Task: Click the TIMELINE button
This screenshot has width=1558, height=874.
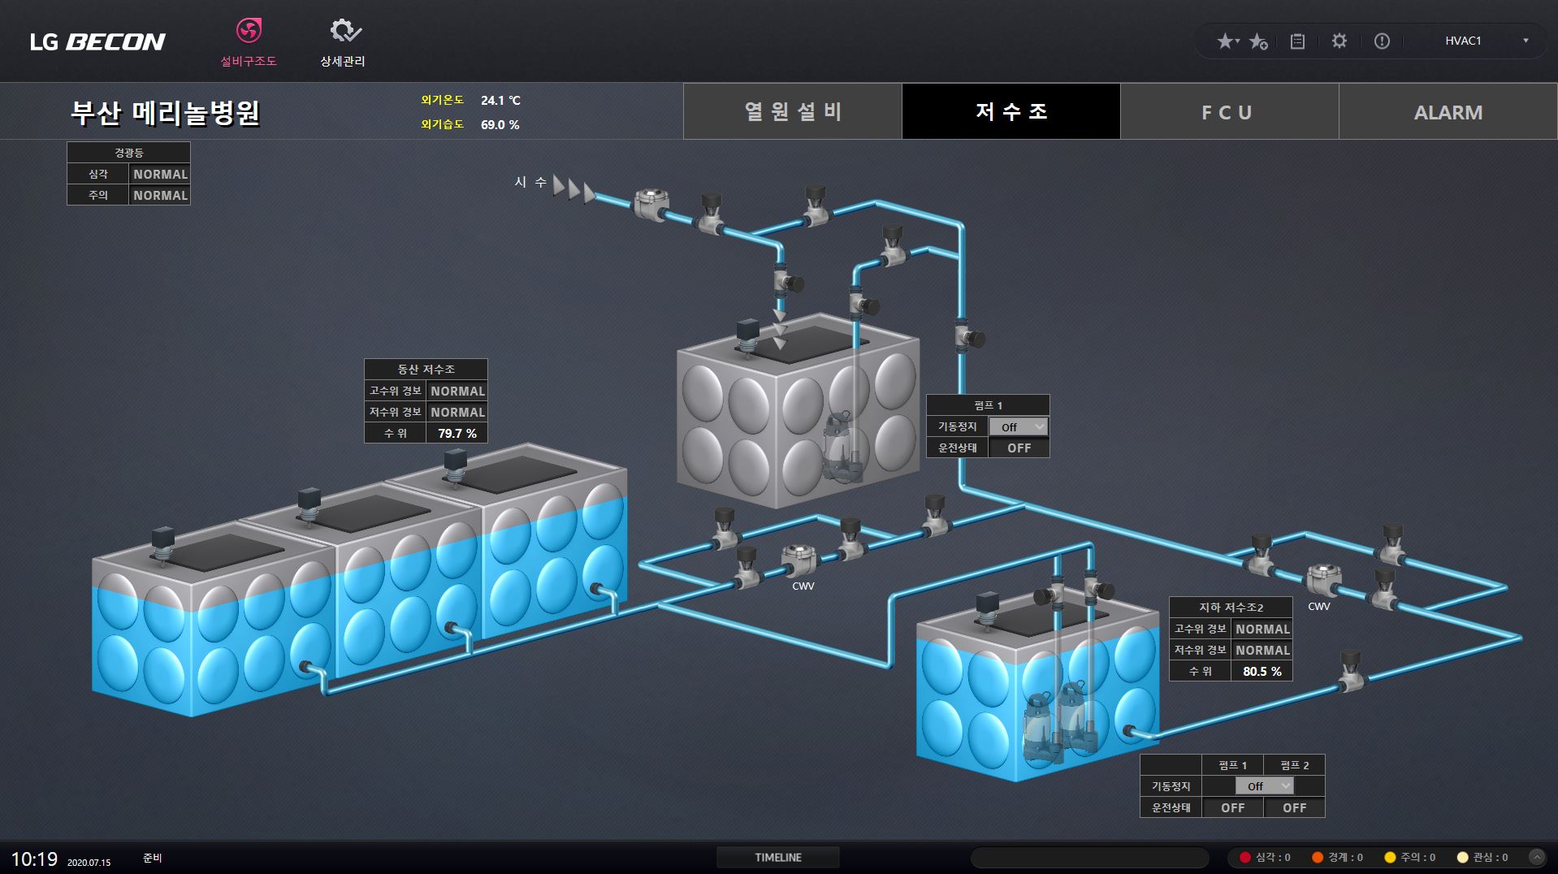Action: tap(777, 857)
